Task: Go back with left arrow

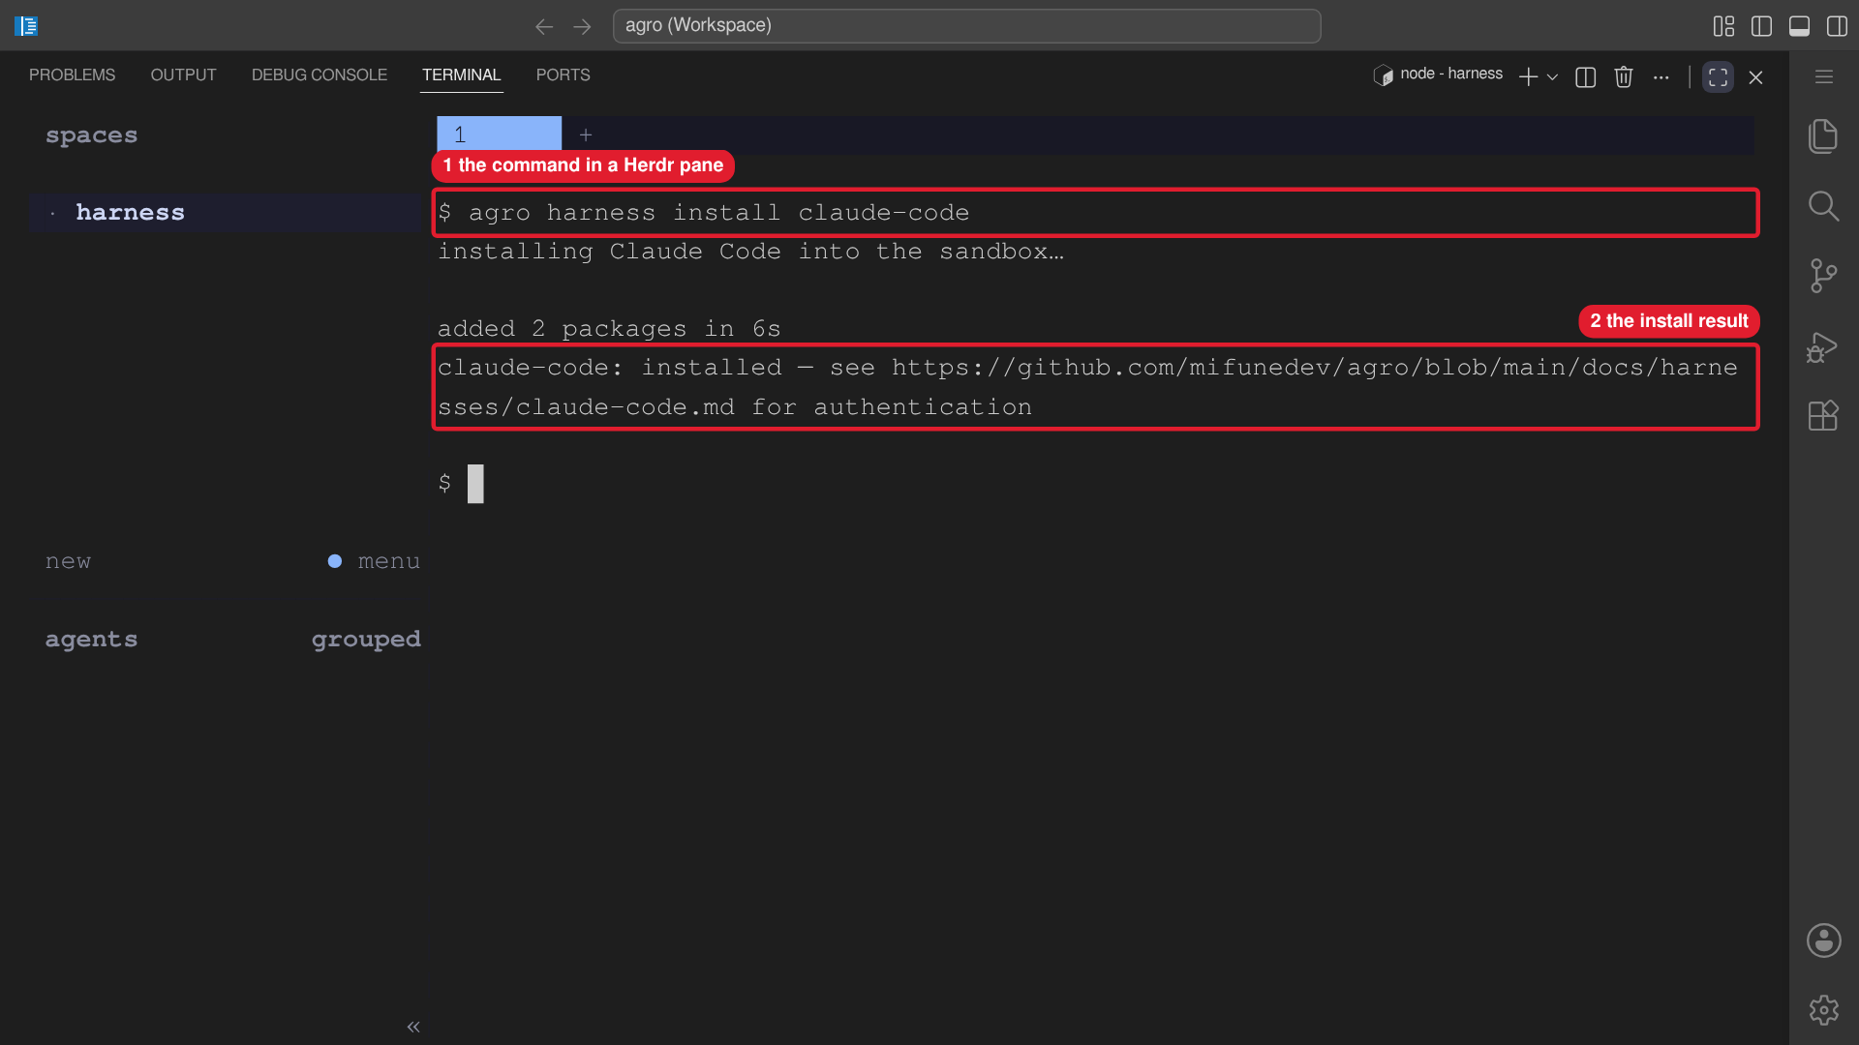Action: [x=544, y=26]
